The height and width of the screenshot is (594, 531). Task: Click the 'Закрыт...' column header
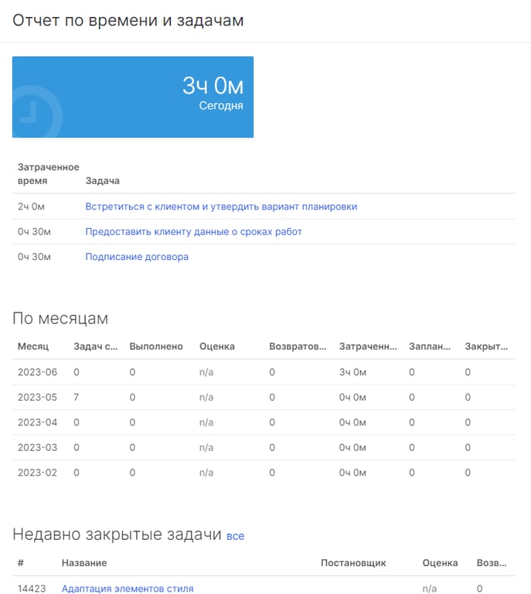[486, 346]
